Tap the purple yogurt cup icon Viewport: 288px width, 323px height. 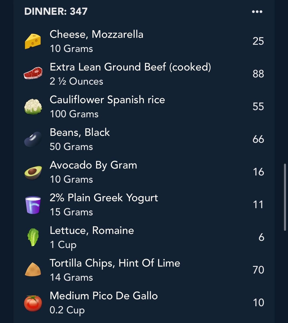[x=33, y=205]
